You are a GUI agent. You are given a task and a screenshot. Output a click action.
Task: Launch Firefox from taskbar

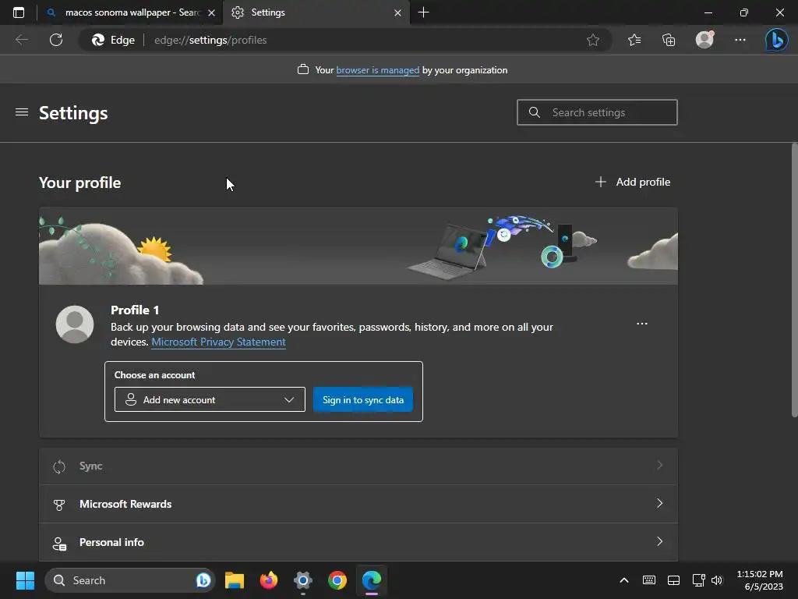pyautogui.click(x=269, y=580)
